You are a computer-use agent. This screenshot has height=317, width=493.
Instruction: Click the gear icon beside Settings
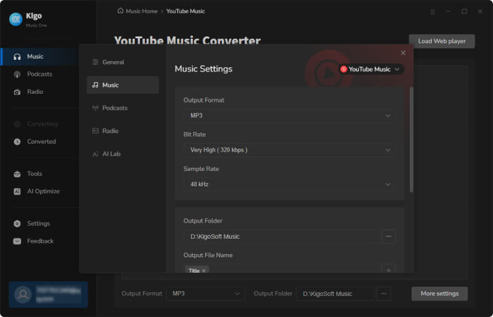click(17, 223)
